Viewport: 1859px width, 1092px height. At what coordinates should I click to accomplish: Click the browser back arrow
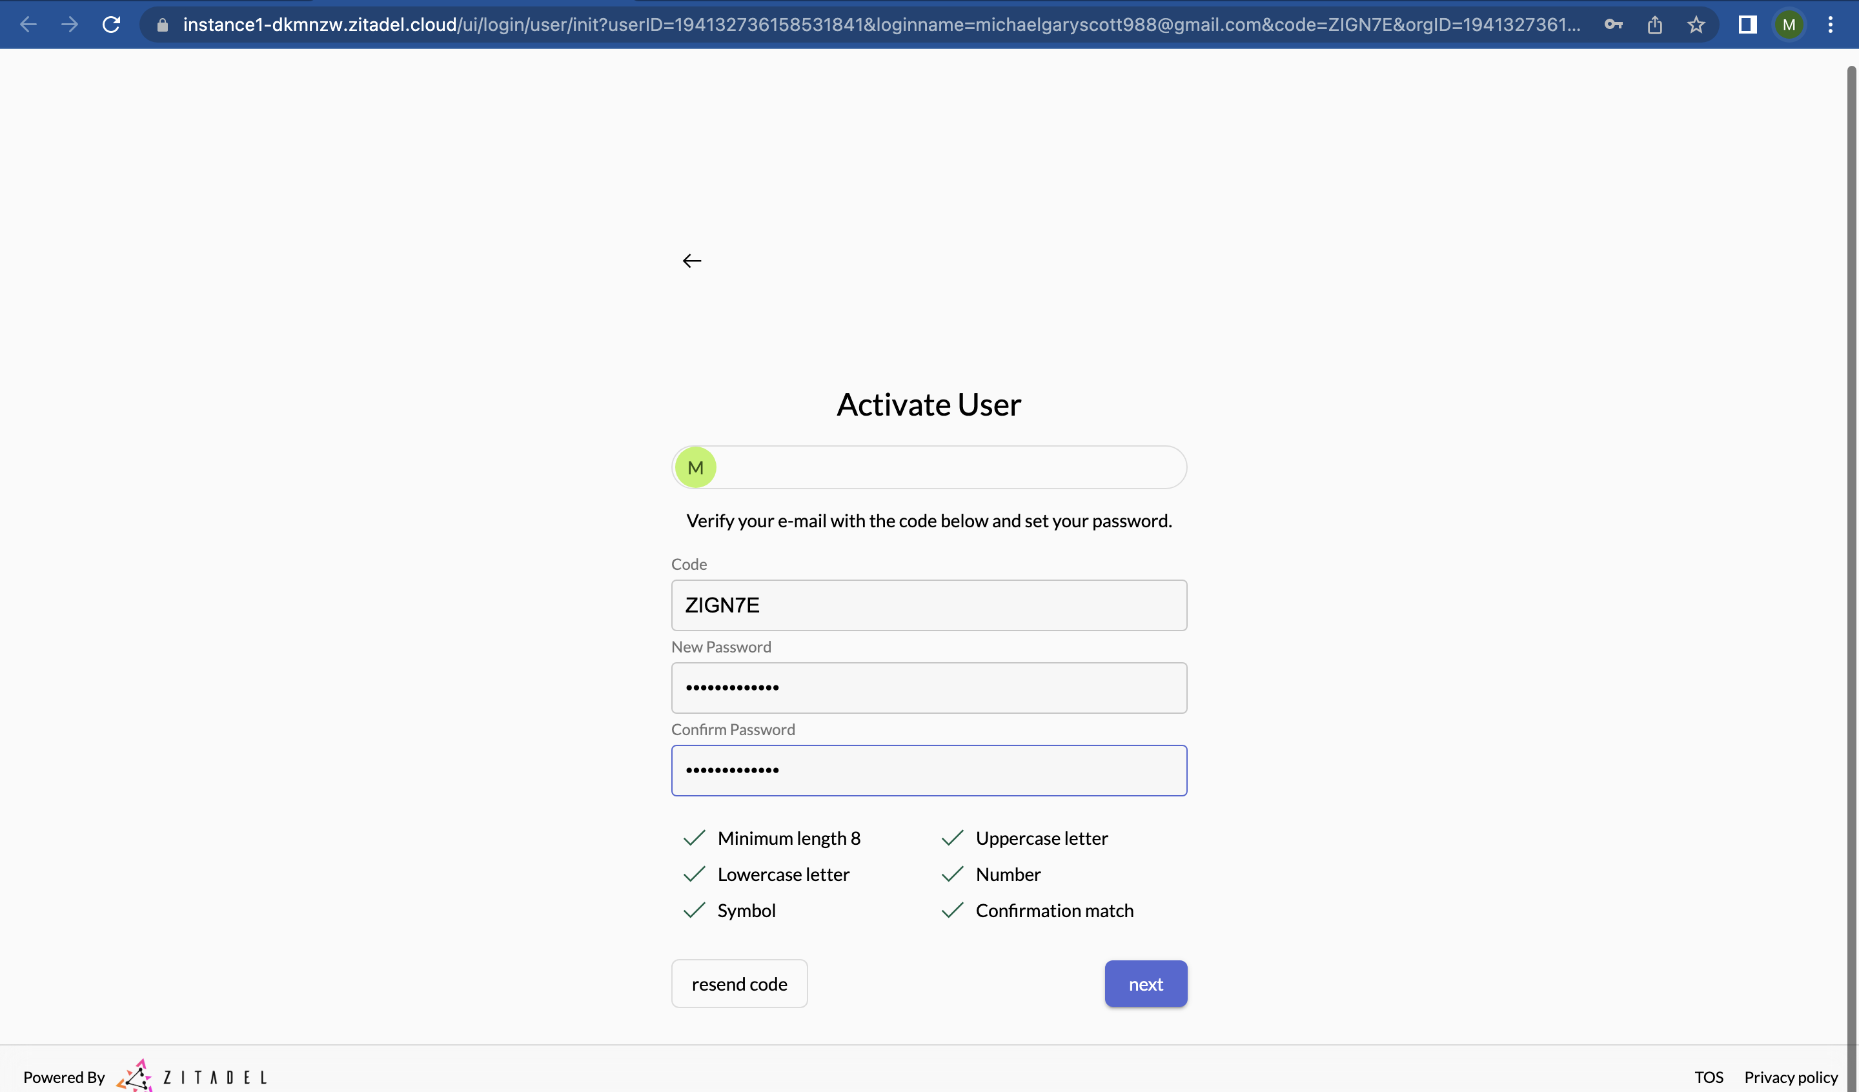coord(28,25)
